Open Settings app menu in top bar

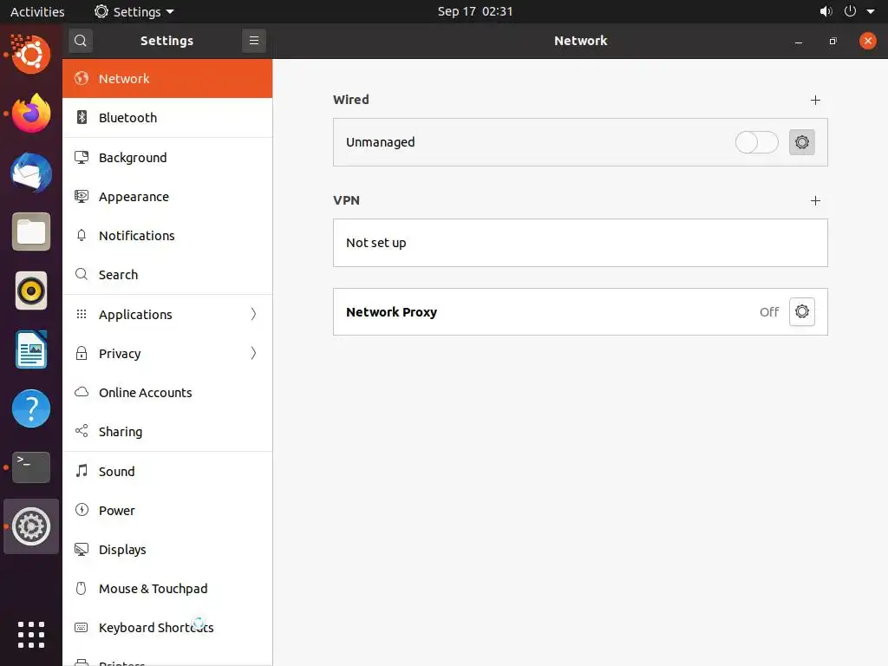pos(134,11)
